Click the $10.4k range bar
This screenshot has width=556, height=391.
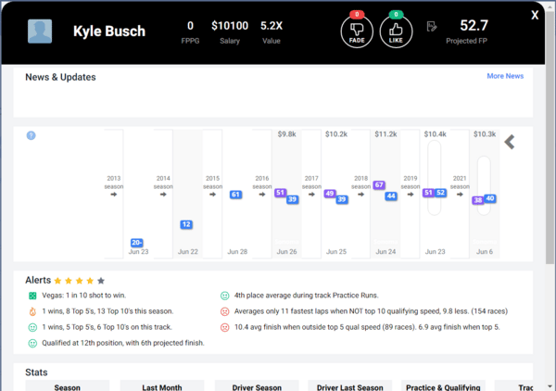(435, 178)
